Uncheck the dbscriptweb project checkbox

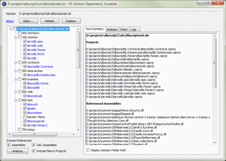coord(25,96)
